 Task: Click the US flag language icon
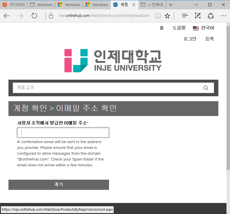[196, 28]
